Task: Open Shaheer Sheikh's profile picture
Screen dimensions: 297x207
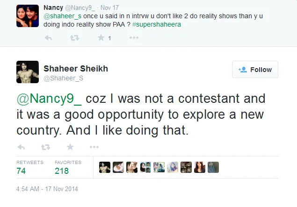Action: tap(27, 71)
